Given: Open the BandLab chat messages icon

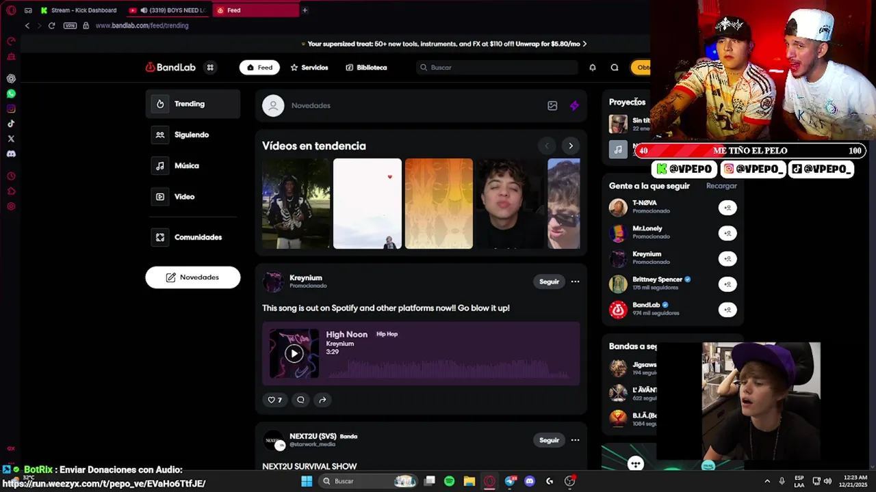Looking at the screenshot, I should [615, 67].
